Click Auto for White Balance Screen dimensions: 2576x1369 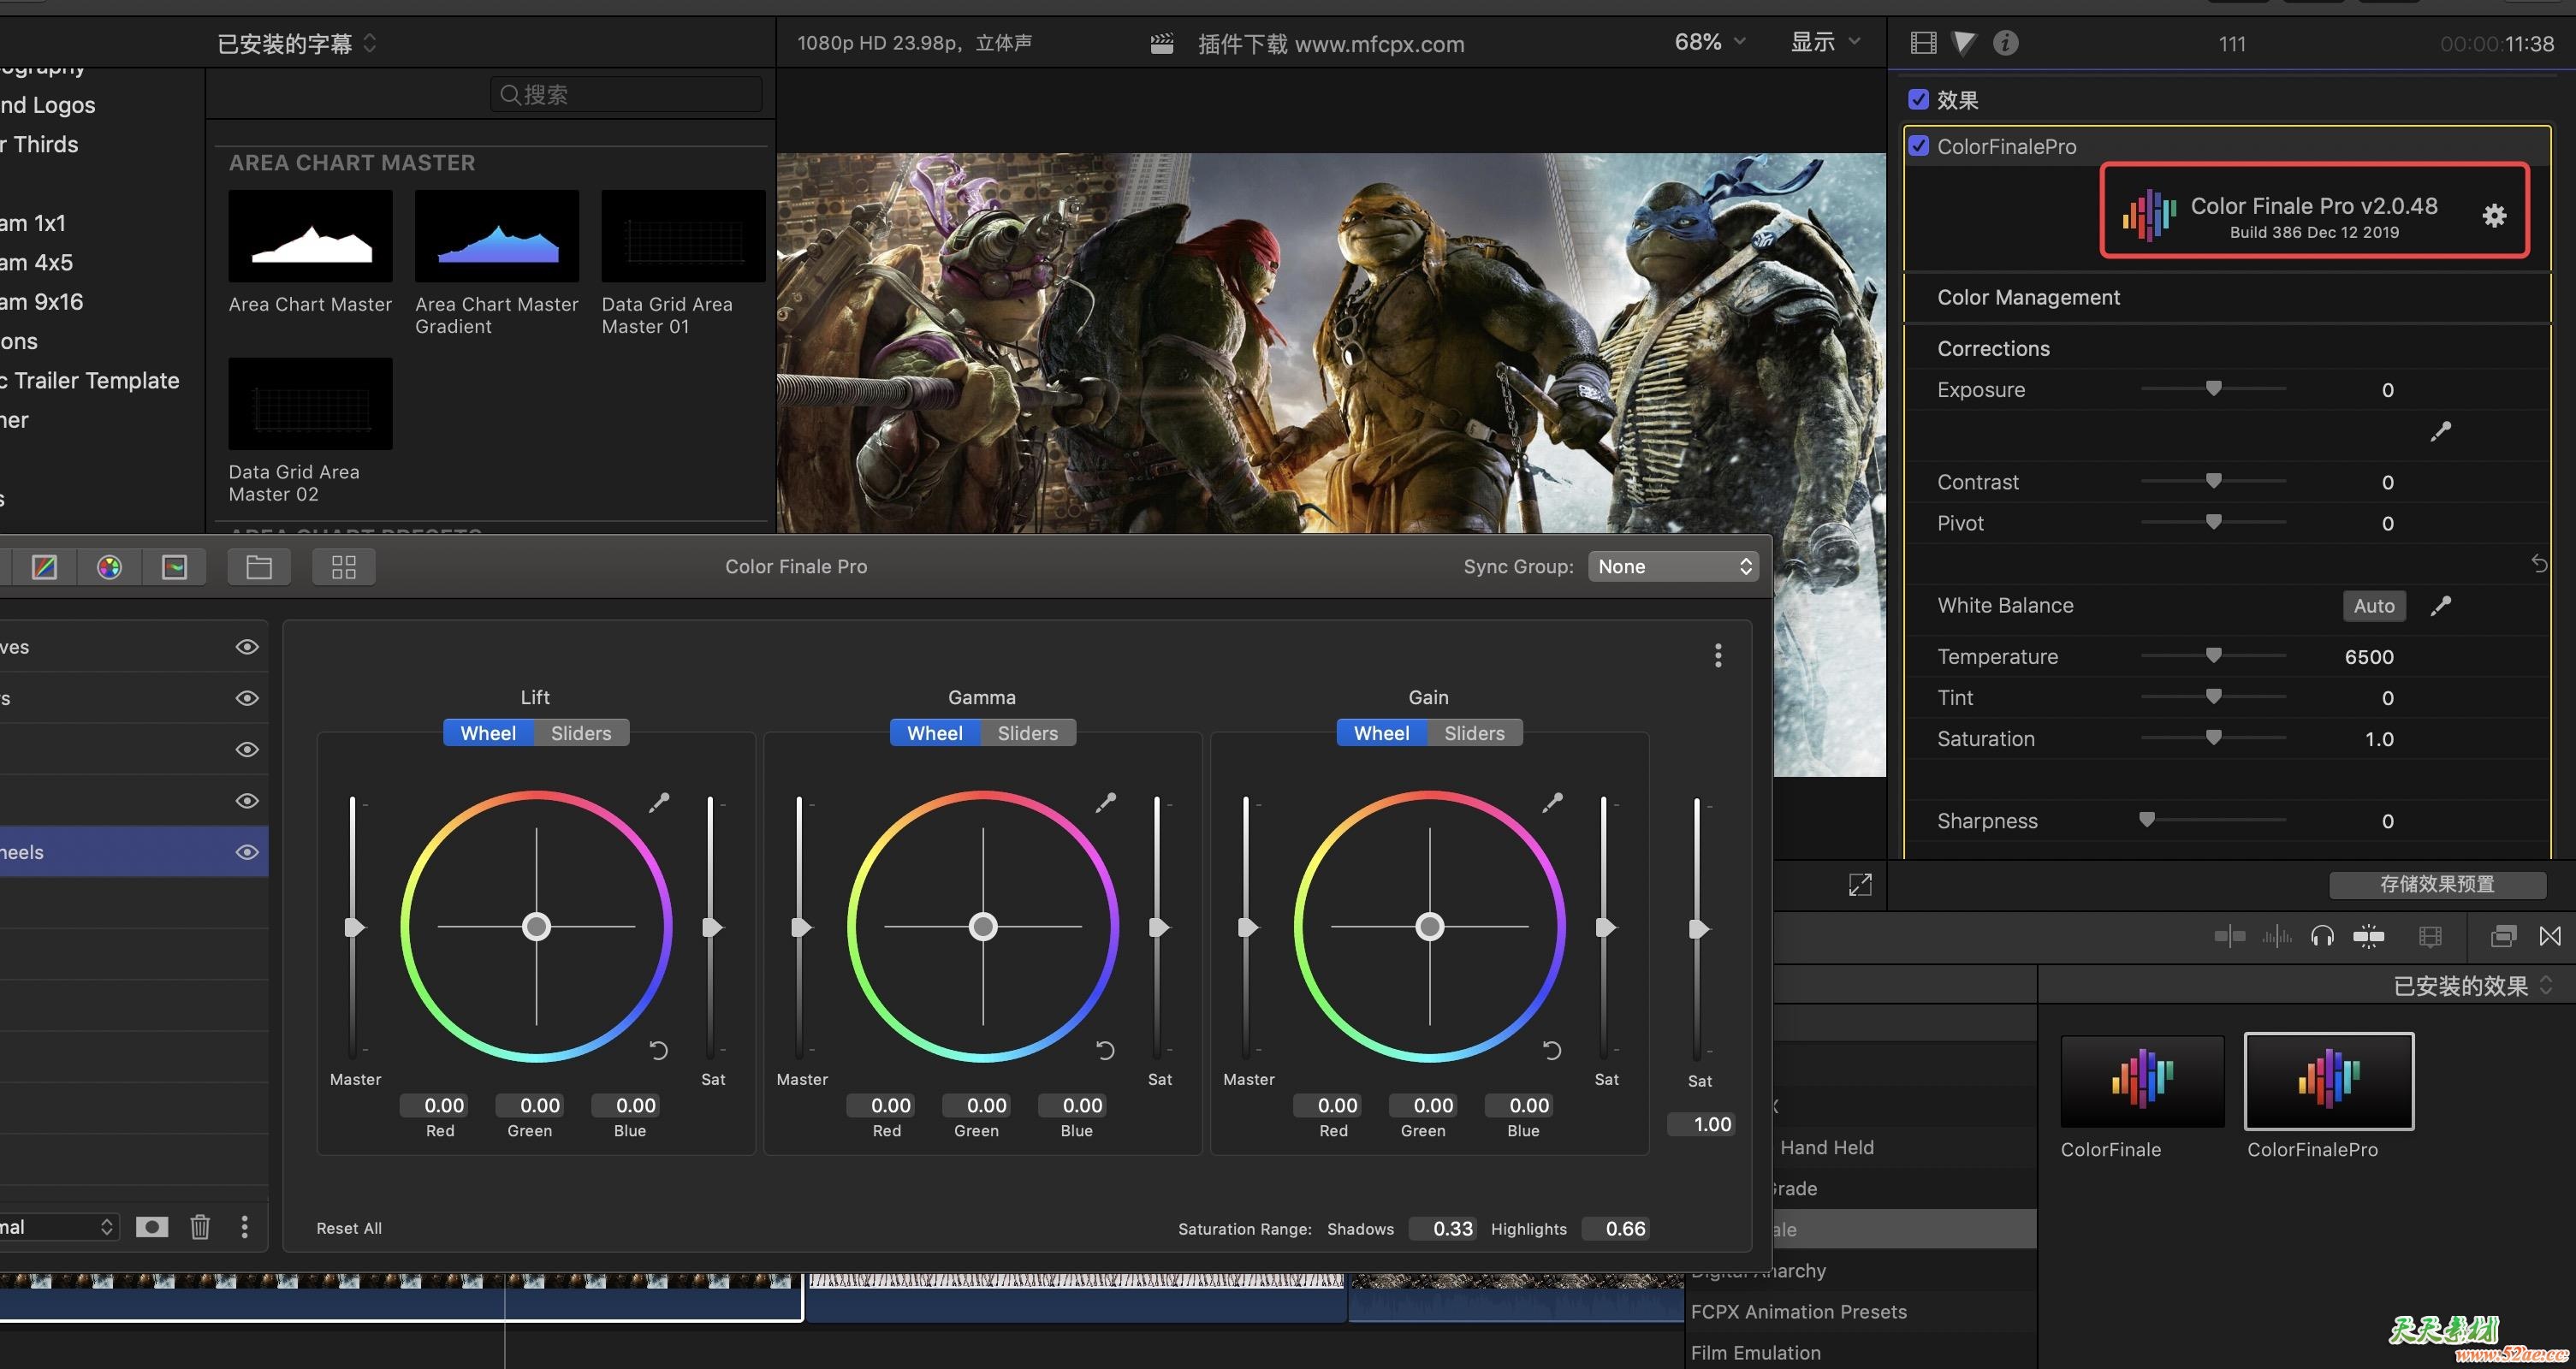point(2374,605)
